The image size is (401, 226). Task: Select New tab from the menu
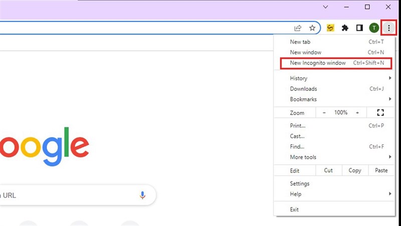(334, 42)
